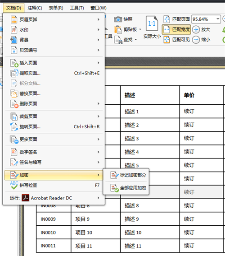
Task: Click the 1:1 实际大小 icon
Action: (x=152, y=23)
